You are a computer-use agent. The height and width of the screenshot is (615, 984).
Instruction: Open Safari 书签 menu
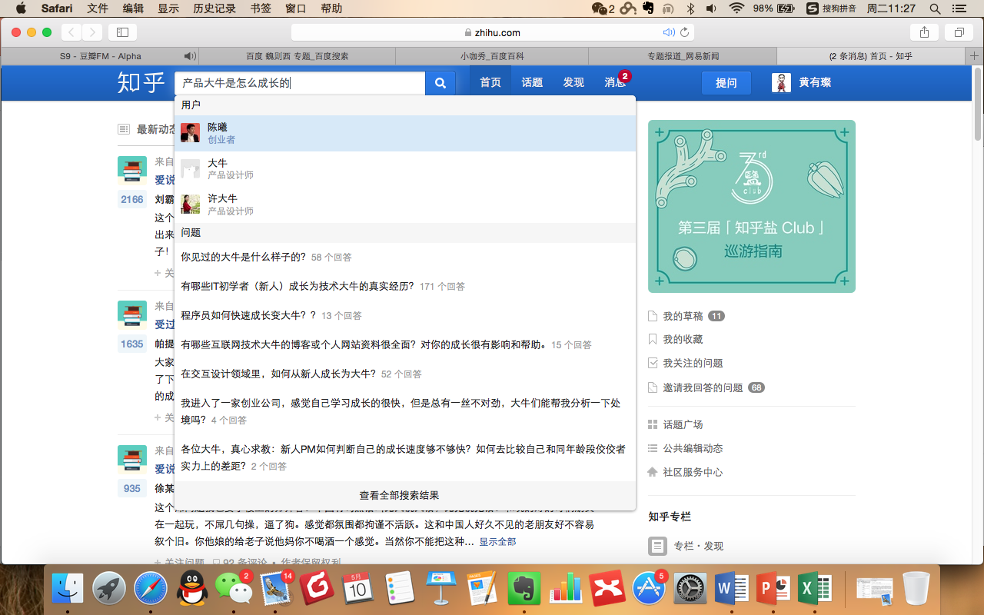click(261, 8)
